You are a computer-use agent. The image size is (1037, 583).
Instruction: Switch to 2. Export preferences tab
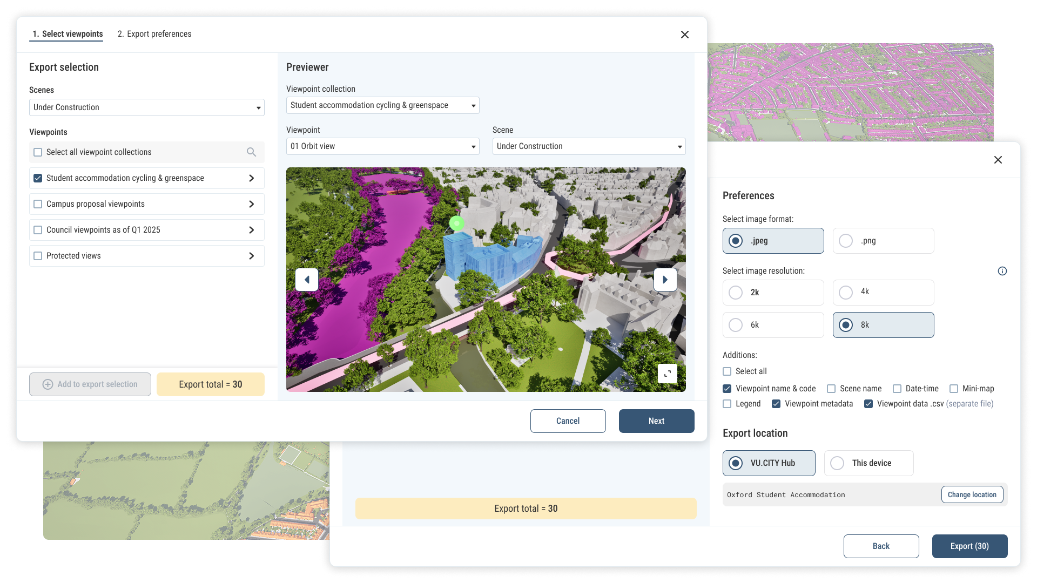tap(154, 34)
